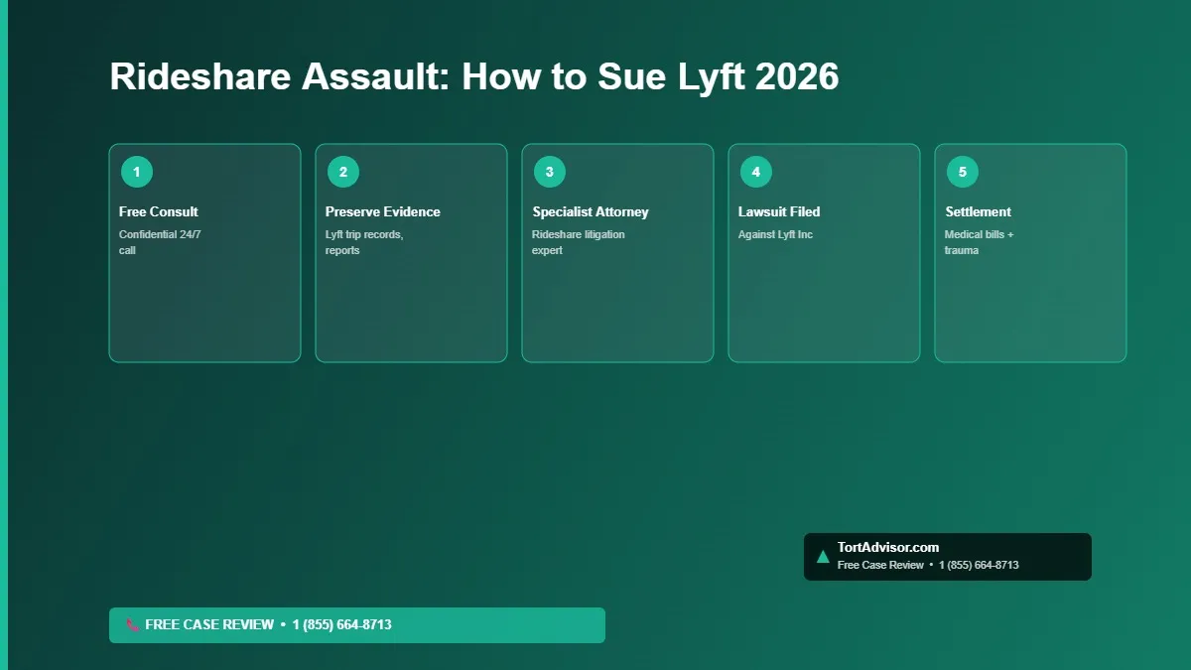Click the green triangle TortAdvisor logo
The width and height of the screenshot is (1191, 670).
(x=822, y=557)
